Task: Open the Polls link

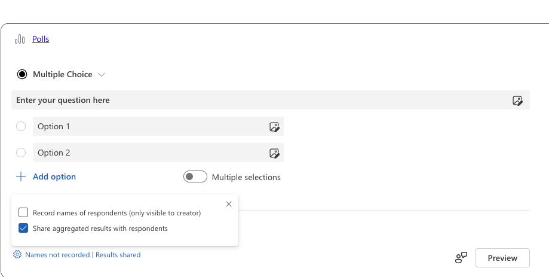Action: coord(41,39)
